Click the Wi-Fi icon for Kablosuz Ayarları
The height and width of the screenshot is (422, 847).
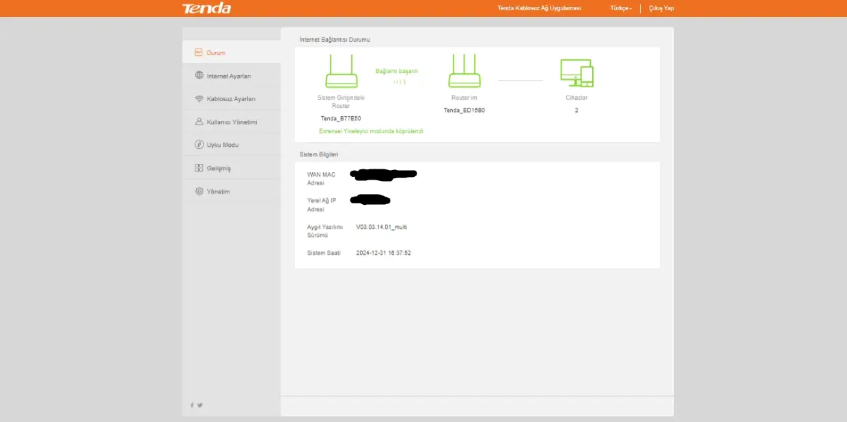tap(199, 98)
